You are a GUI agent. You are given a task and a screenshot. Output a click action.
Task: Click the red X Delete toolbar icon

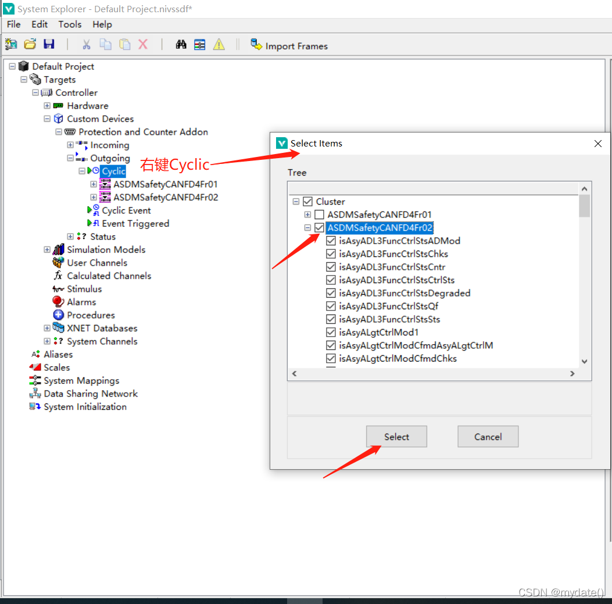pos(143,45)
